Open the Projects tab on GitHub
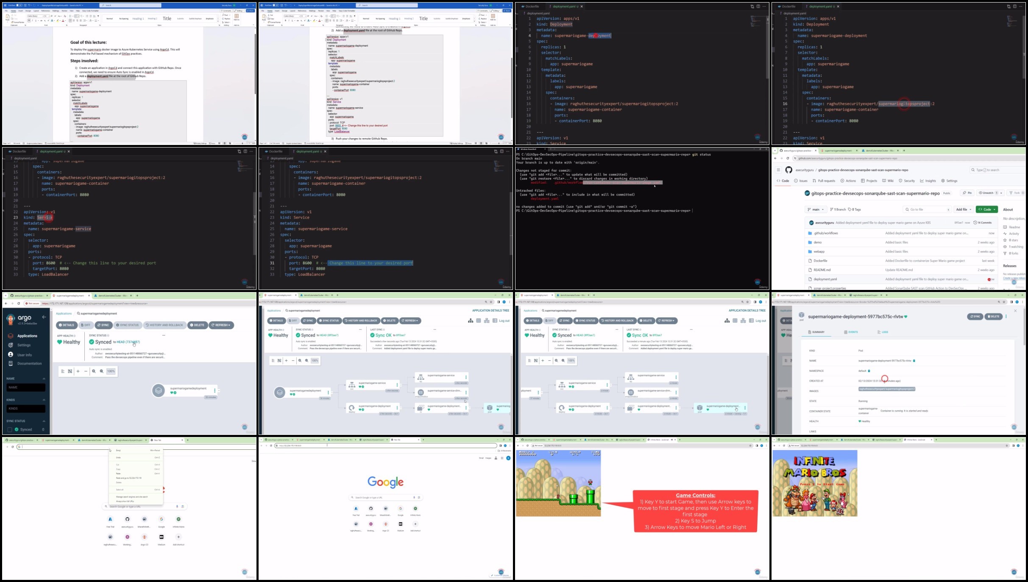 [869, 181]
